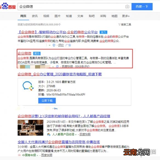Viewport: 160px width, 160px height.
Task: Open the Baidu logo homepage
Action: [x=8, y=6]
